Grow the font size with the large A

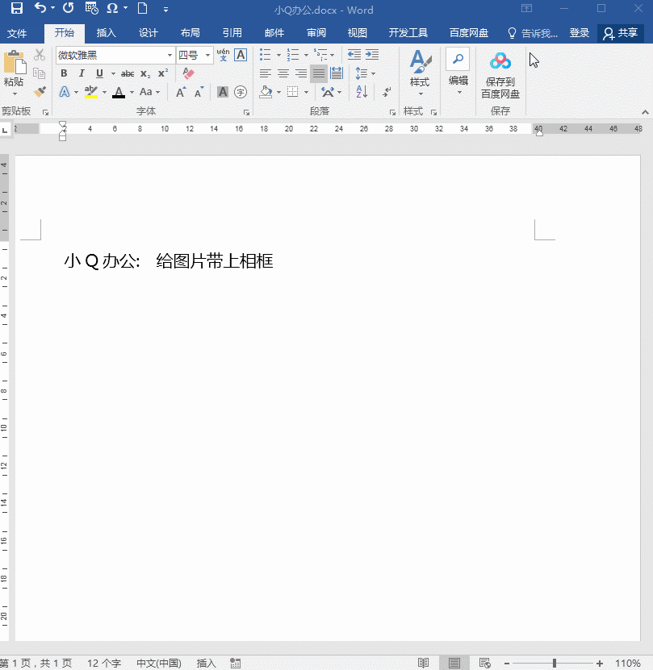pyautogui.click(x=181, y=92)
